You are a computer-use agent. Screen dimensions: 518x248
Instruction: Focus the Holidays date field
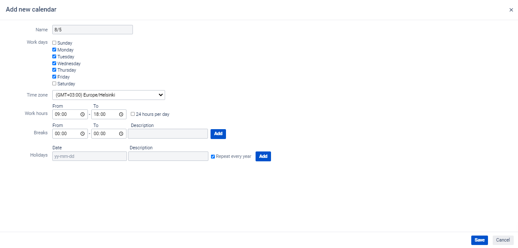[x=89, y=156]
